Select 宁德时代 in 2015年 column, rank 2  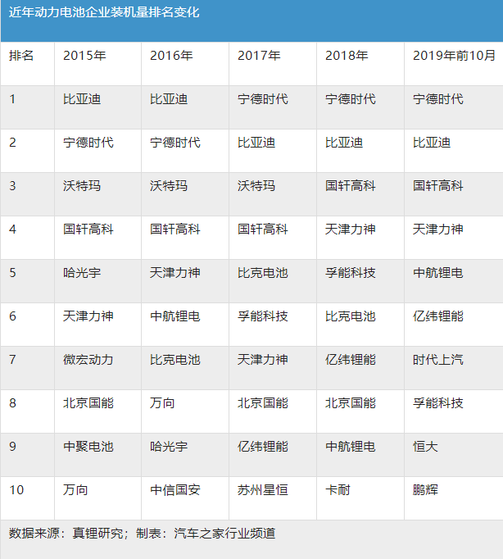[x=88, y=143]
